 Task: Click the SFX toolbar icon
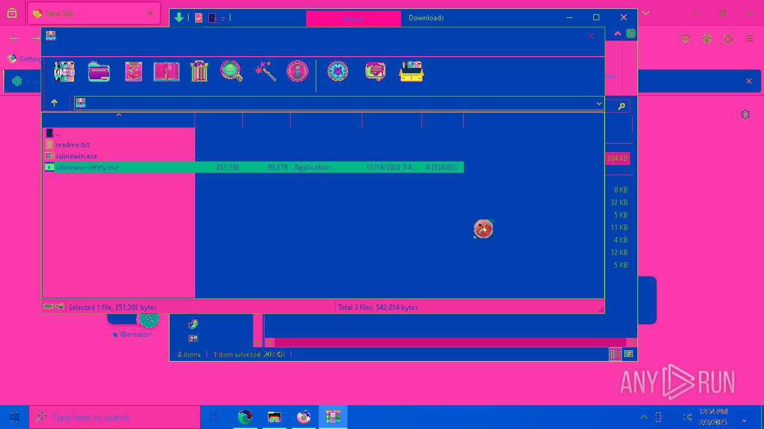coord(411,71)
